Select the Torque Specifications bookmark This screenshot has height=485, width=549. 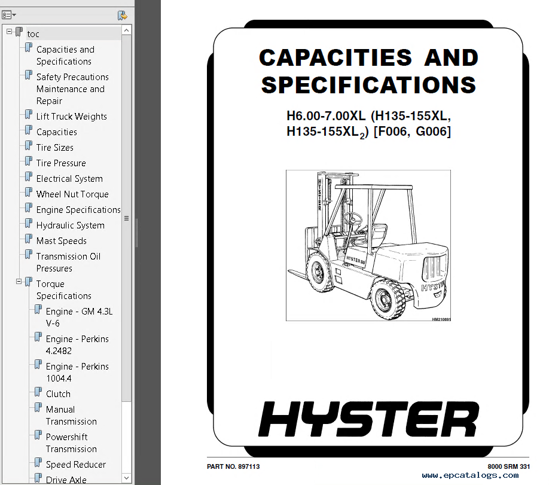(x=64, y=289)
